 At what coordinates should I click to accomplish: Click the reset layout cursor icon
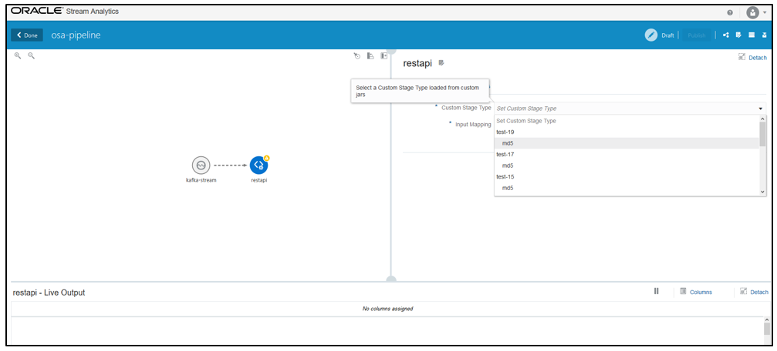(356, 56)
